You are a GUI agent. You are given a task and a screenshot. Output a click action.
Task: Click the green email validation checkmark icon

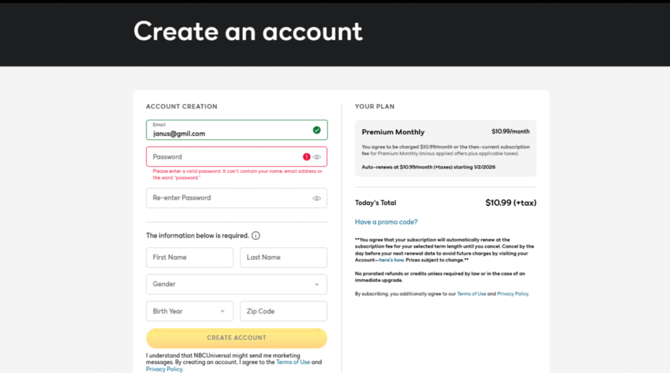tap(317, 130)
